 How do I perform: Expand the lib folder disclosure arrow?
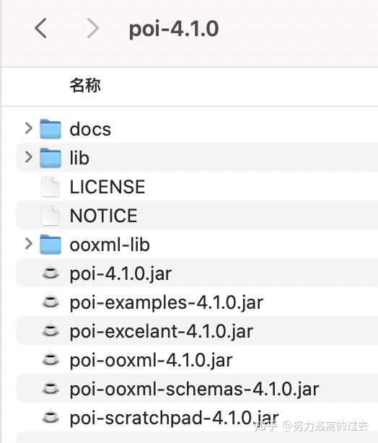(29, 157)
